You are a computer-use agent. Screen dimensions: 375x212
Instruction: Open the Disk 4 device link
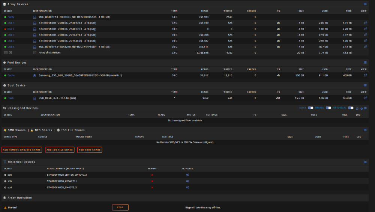tap(11, 41)
